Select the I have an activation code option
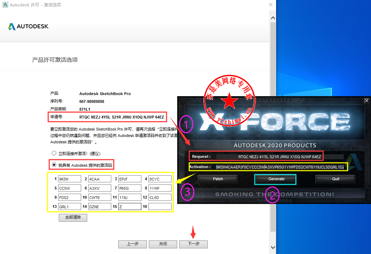 54,165
